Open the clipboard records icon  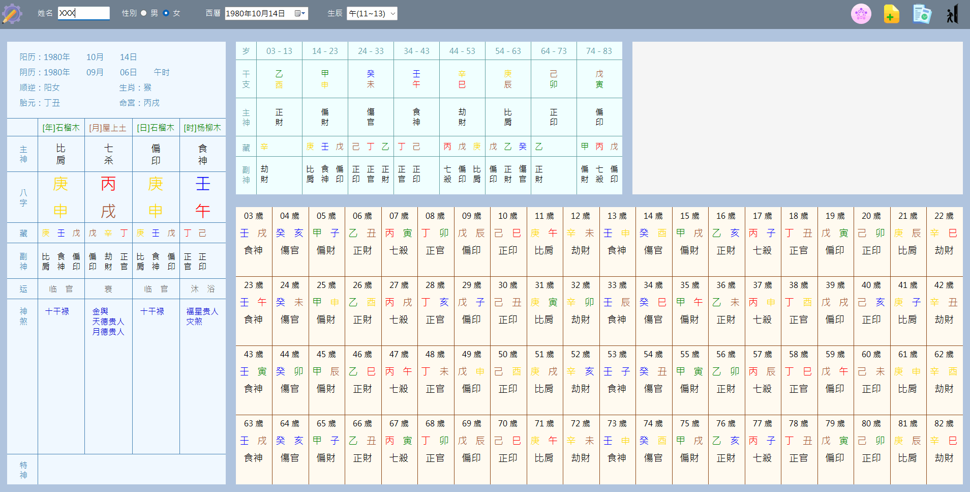coord(922,14)
